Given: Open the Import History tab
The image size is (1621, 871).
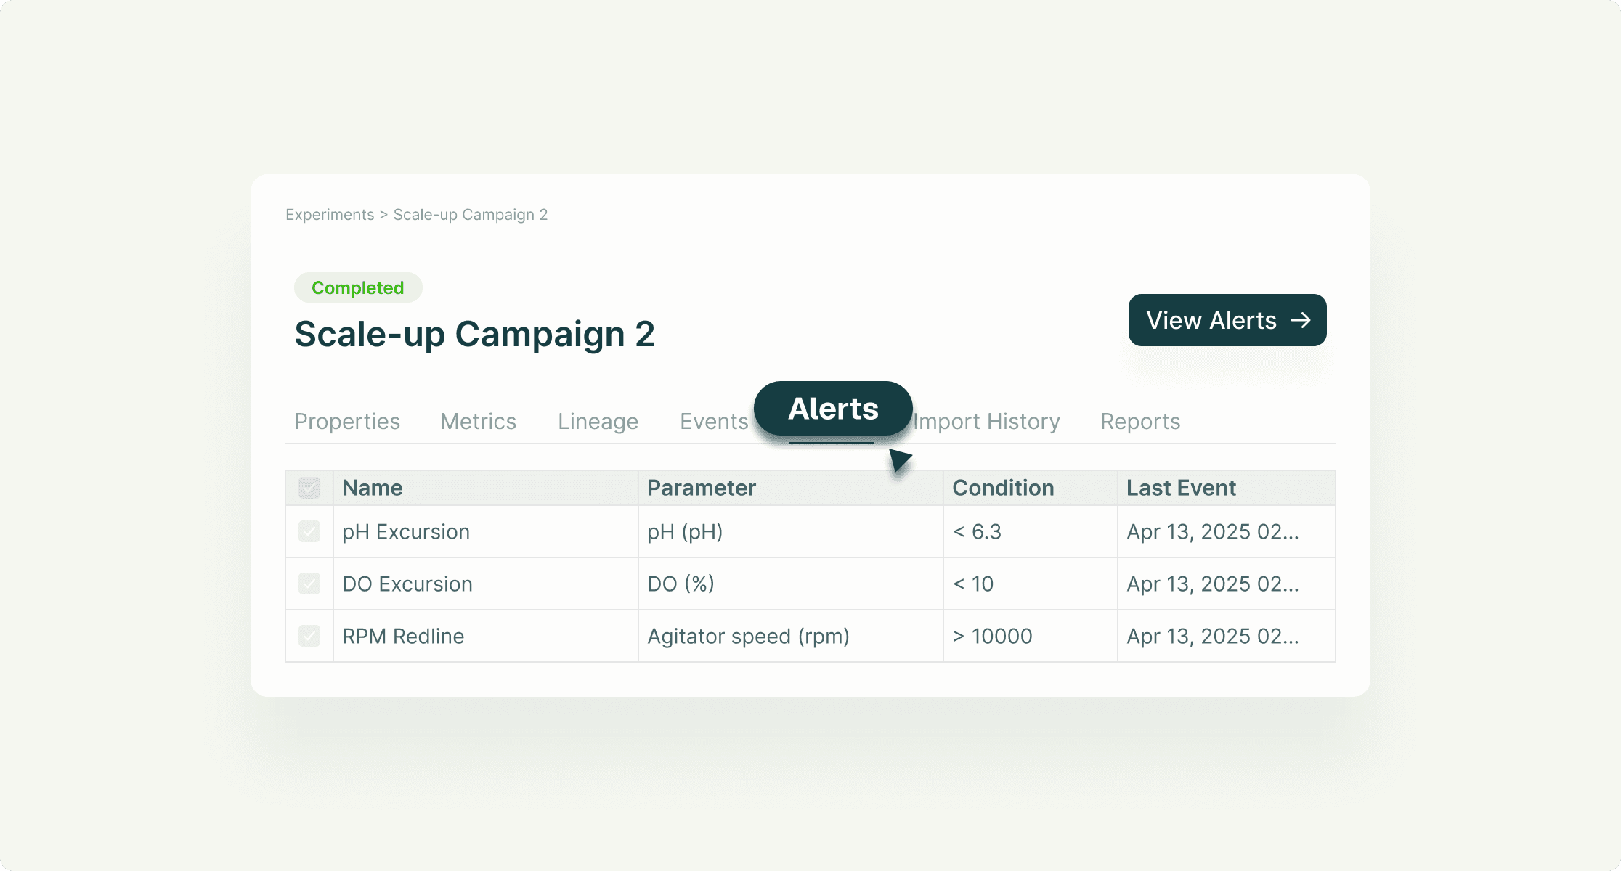Looking at the screenshot, I should (986, 421).
